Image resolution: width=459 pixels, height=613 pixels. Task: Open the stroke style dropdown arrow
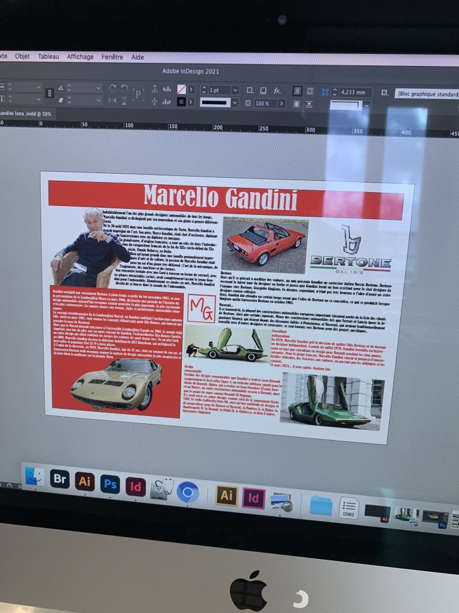tap(234, 103)
